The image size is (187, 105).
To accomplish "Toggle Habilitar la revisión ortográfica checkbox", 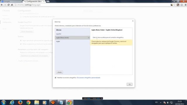I will coord(56,78).
